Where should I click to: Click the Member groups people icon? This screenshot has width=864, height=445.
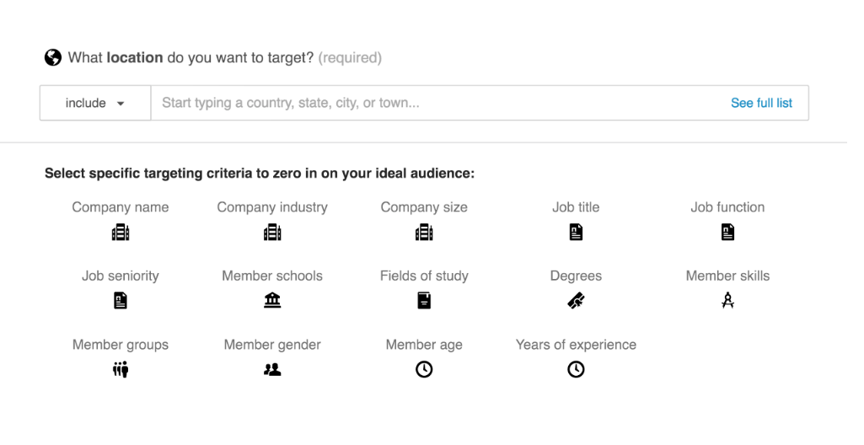121,369
